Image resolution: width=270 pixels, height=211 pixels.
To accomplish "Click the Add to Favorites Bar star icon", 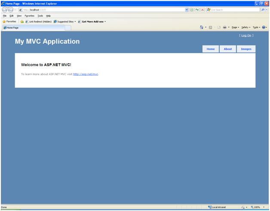I will click(x=22, y=21).
